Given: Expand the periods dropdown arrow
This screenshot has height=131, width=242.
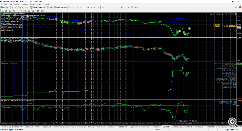Looking at the screenshot, I should [x=39, y=11].
